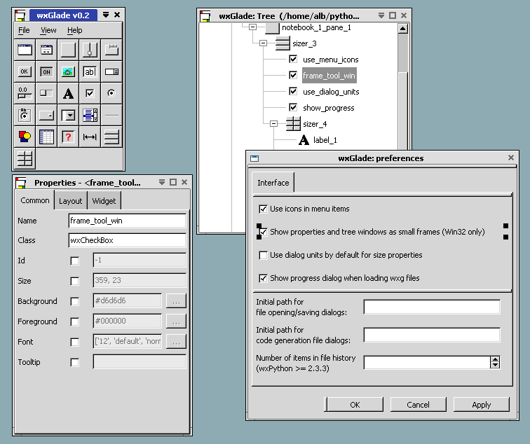The width and height of the screenshot is (530, 444).
Task: Toggle 'Use icons in menu items' checkbox
Action: pyautogui.click(x=263, y=209)
